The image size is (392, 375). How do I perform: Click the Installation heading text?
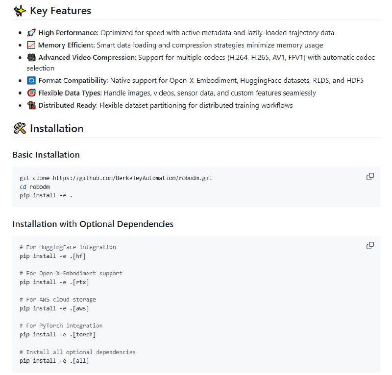[x=56, y=129]
